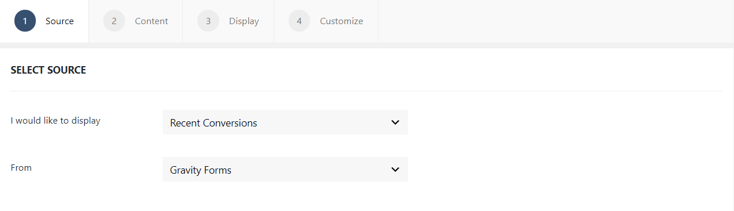
Task: Click the "I would like to display" label
Action: pyautogui.click(x=55, y=121)
